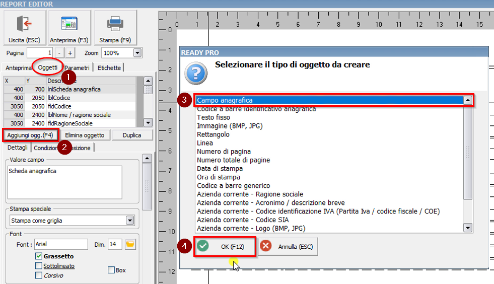Open the Etichette tab

[109, 68]
